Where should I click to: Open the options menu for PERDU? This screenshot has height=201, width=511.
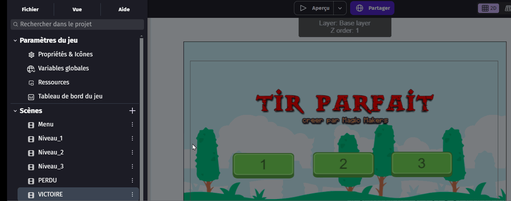[x=132, y=180]
